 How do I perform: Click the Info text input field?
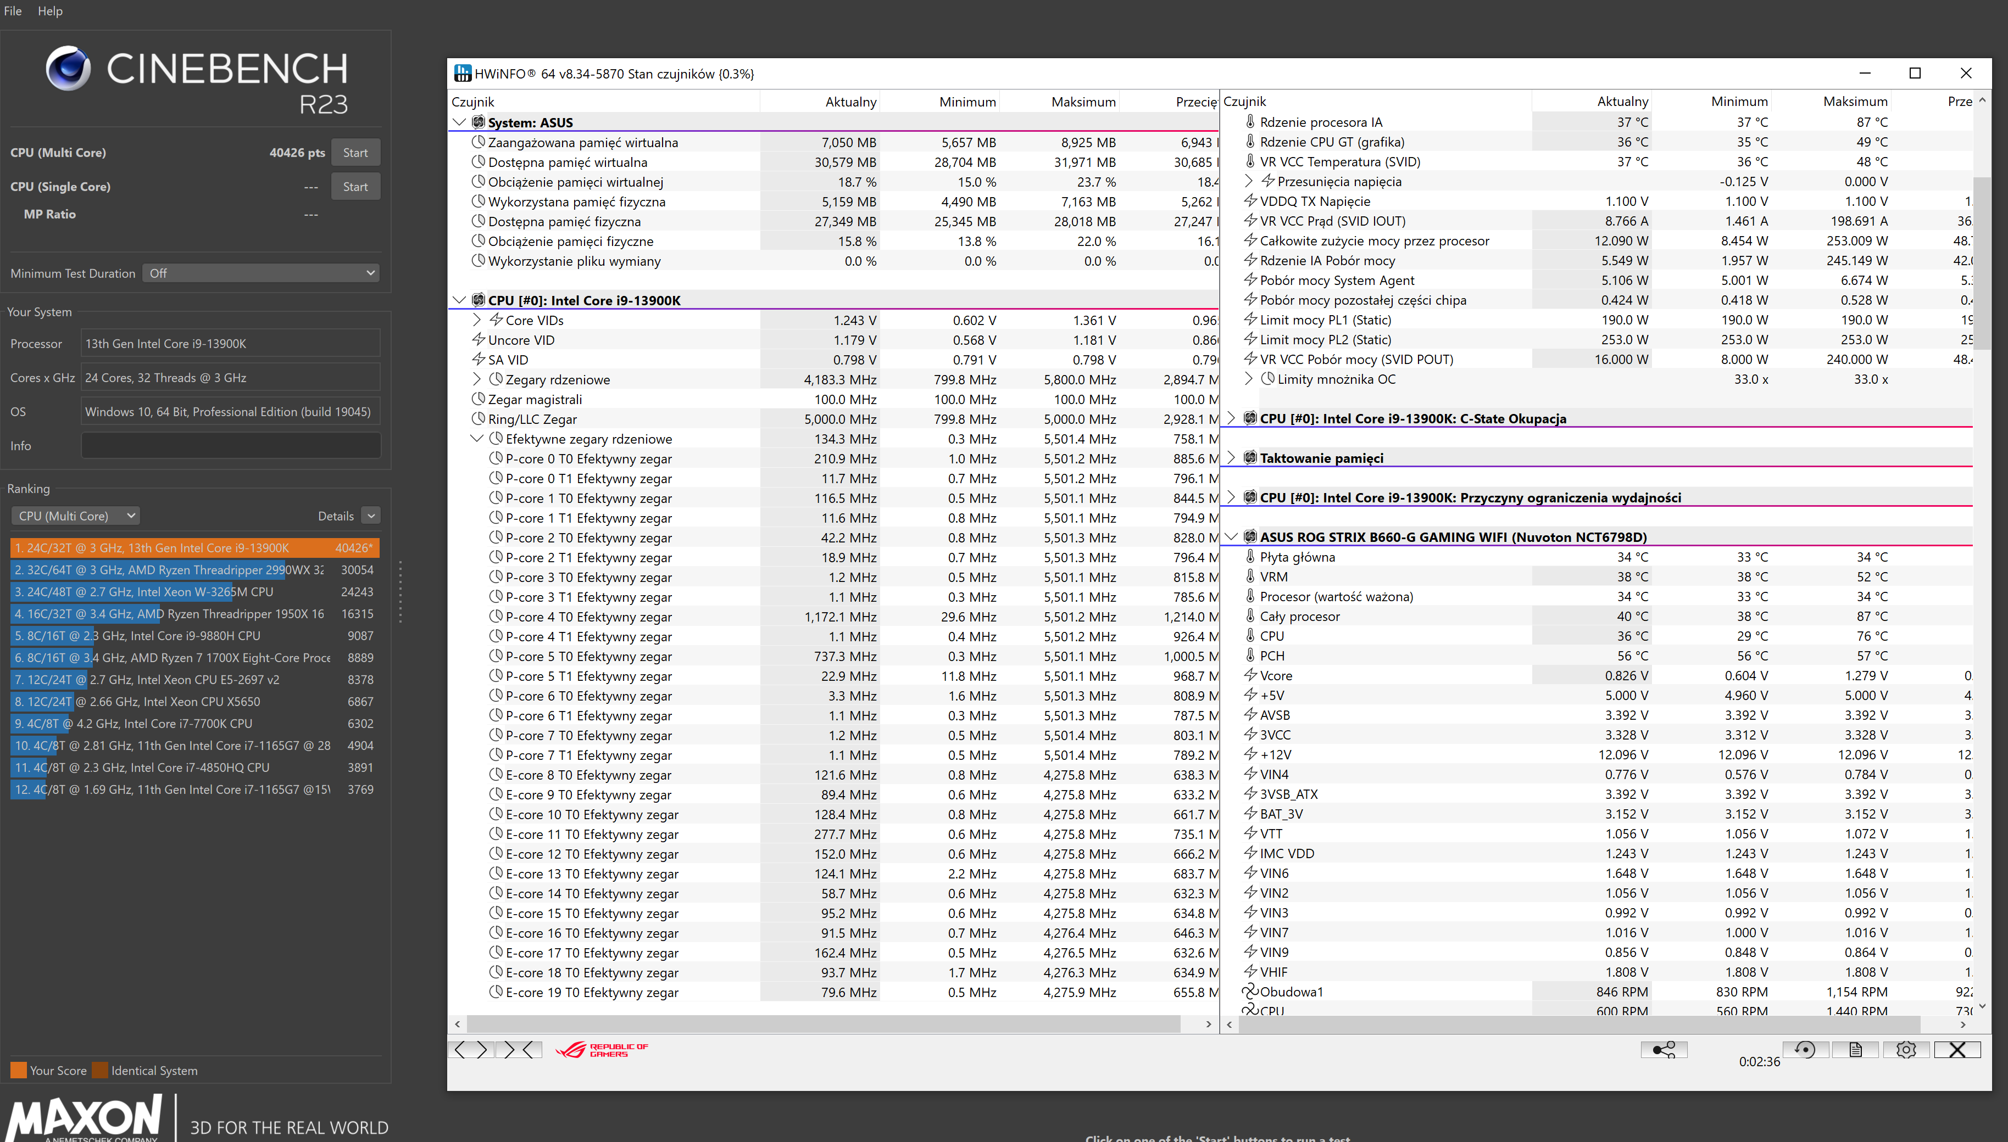[x=231, y=445]
